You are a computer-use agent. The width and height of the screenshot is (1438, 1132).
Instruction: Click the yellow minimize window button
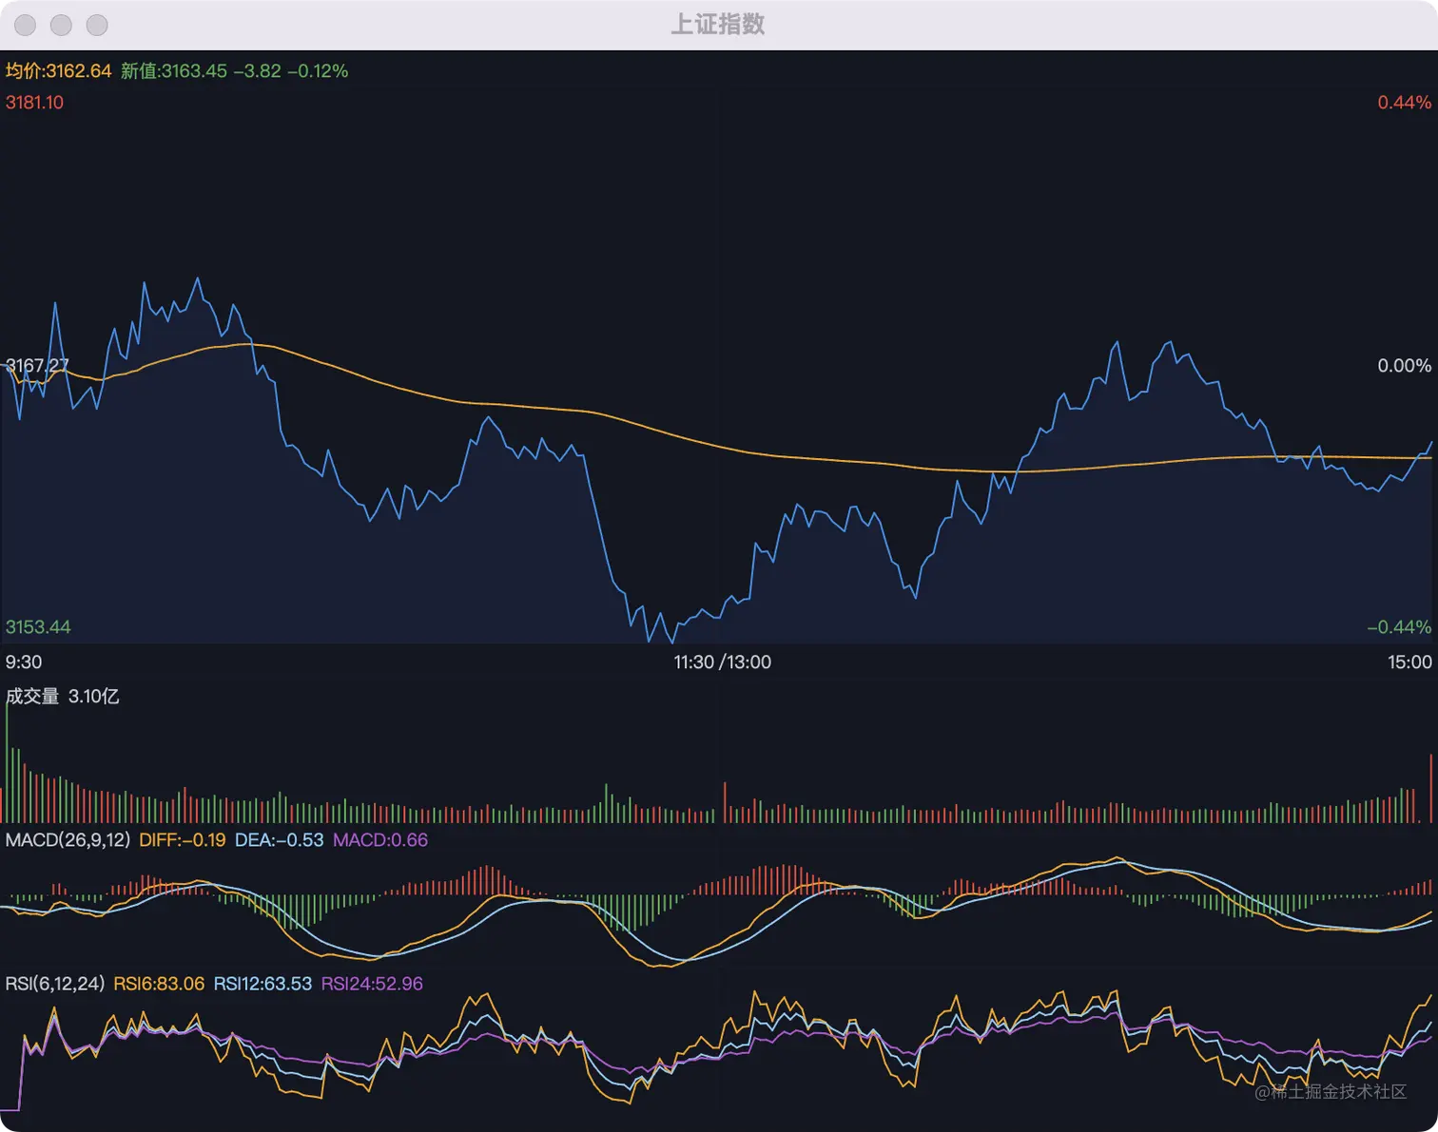61,25
